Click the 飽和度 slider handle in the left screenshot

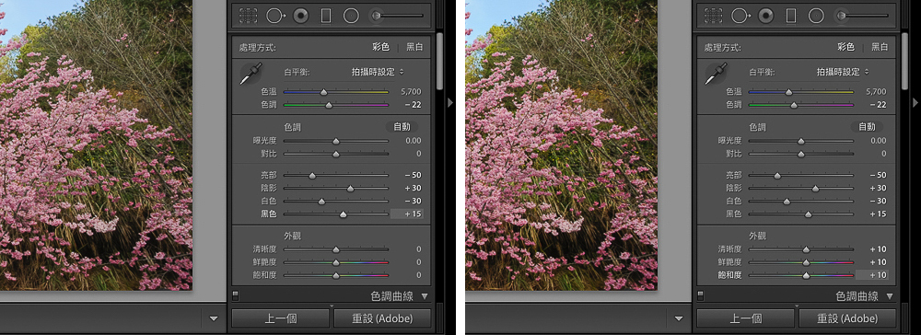[336, 275]
